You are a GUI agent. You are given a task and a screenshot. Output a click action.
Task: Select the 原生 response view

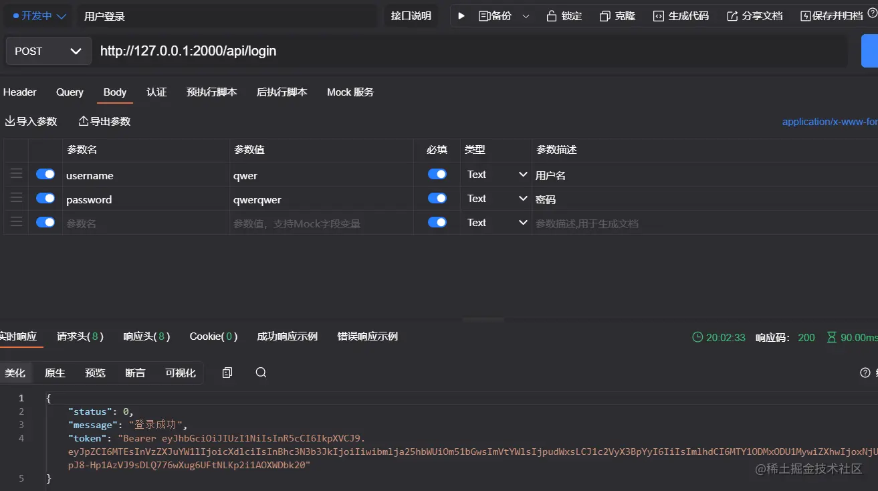pyautogui.click(x=55, y=373)
